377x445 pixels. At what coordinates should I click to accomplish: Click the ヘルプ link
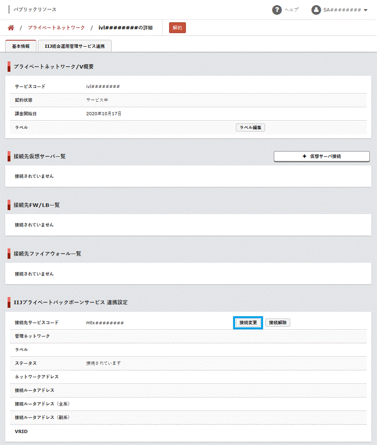click(x=291, y=10)
